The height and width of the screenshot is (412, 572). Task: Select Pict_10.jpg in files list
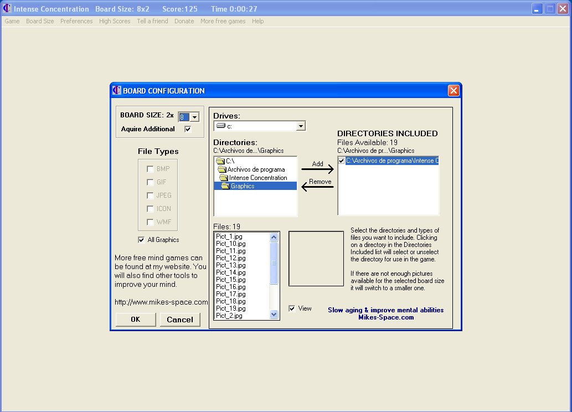230,244
